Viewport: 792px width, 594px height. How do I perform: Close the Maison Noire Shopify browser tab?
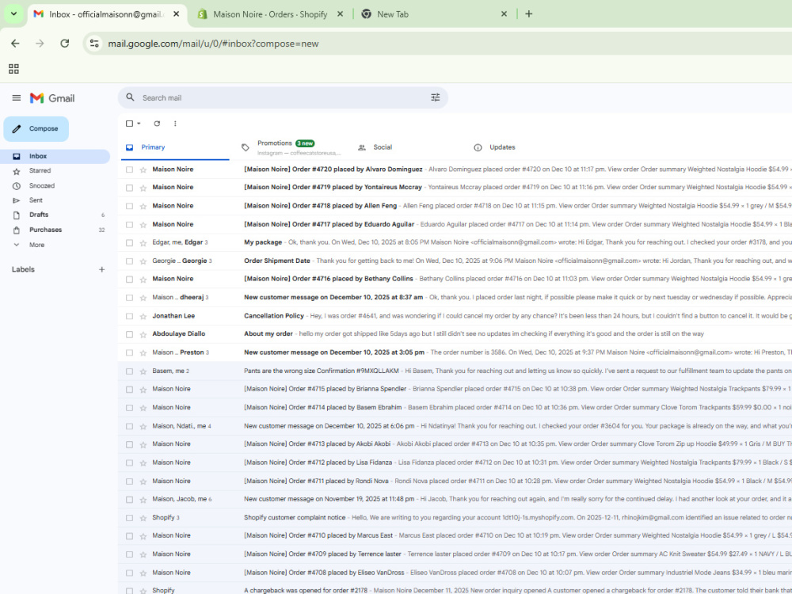click(x=340, y=14)
